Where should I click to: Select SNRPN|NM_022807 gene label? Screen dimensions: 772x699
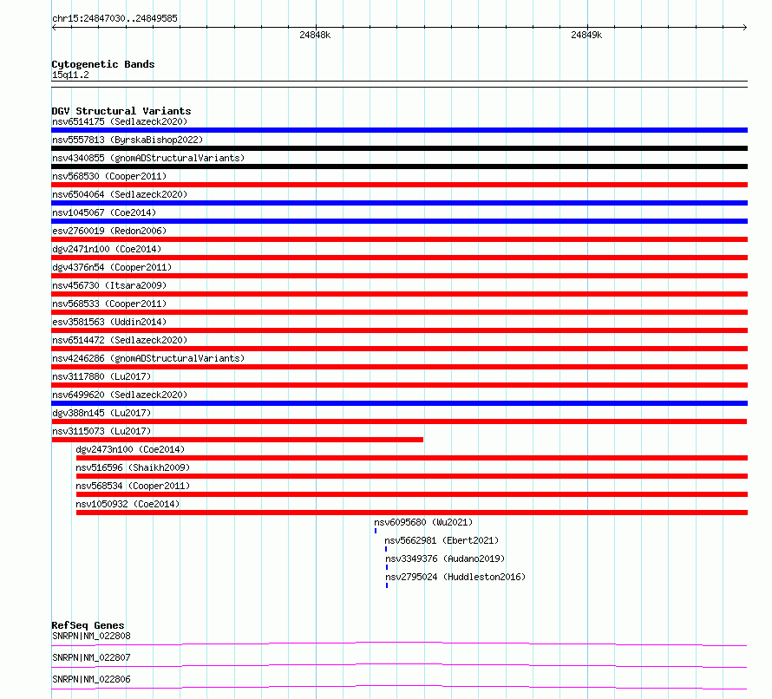coord(91,657)
